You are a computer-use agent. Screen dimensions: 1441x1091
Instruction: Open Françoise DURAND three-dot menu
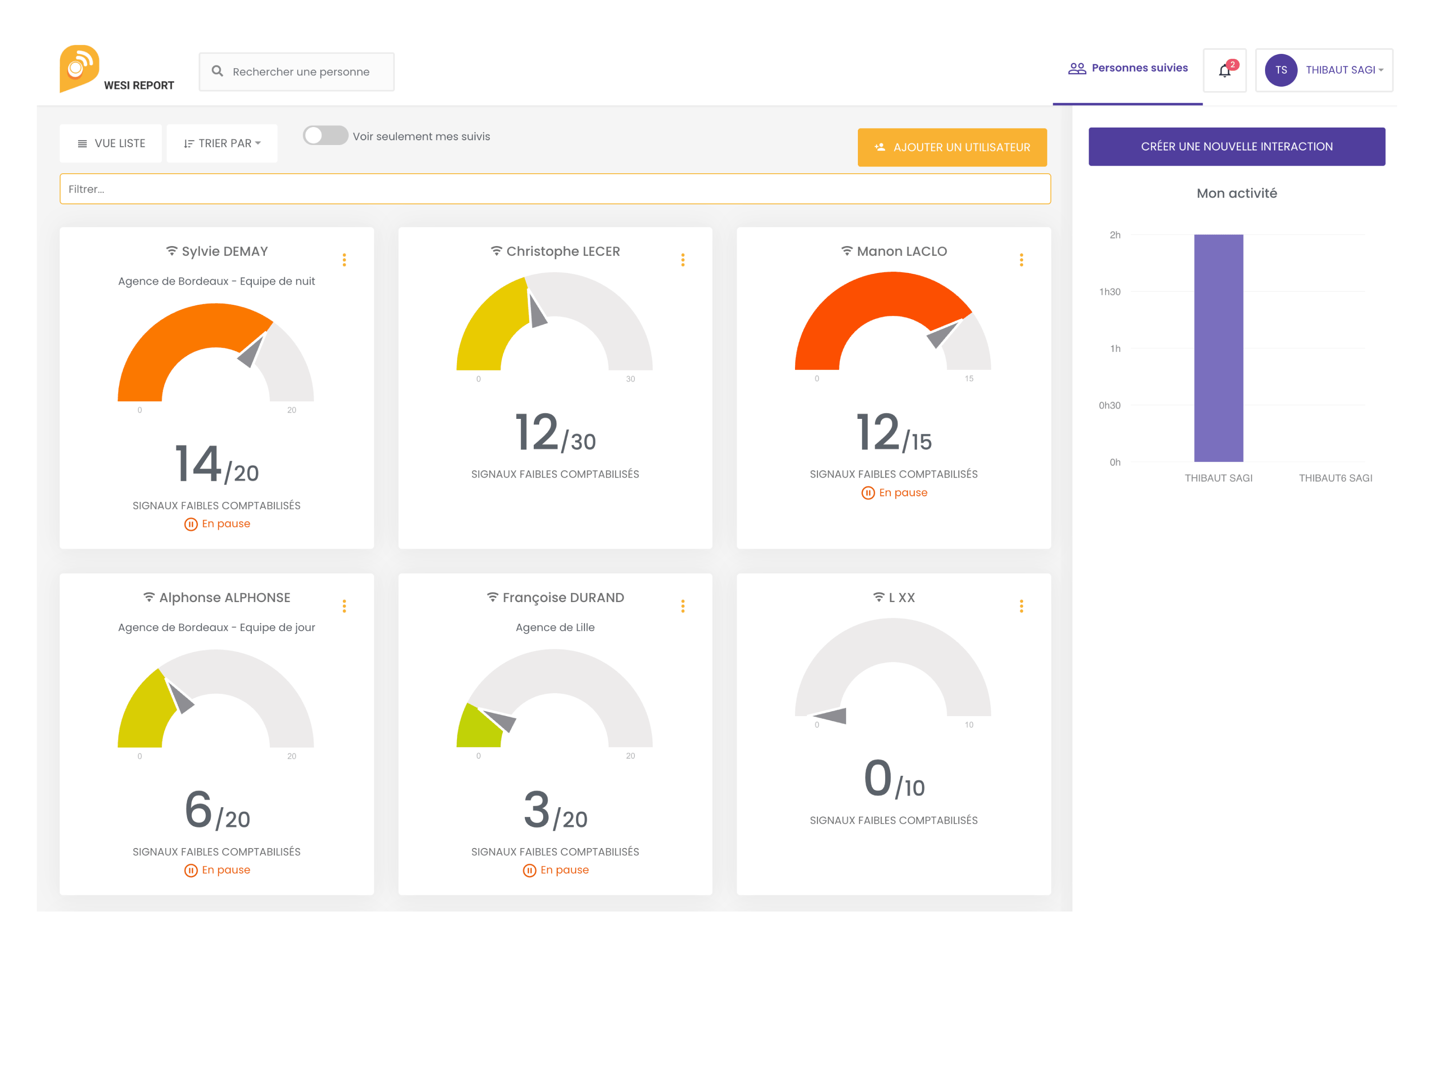(683, 606)
